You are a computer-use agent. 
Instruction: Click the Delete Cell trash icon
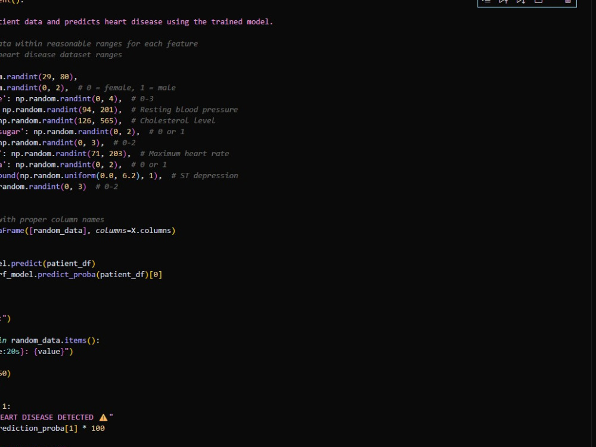567,2
